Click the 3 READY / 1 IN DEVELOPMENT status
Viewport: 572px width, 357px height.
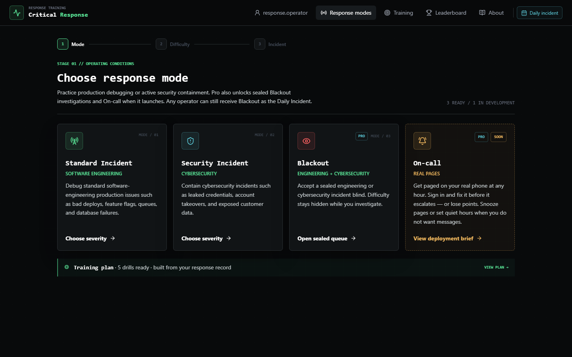pos(481,103)
